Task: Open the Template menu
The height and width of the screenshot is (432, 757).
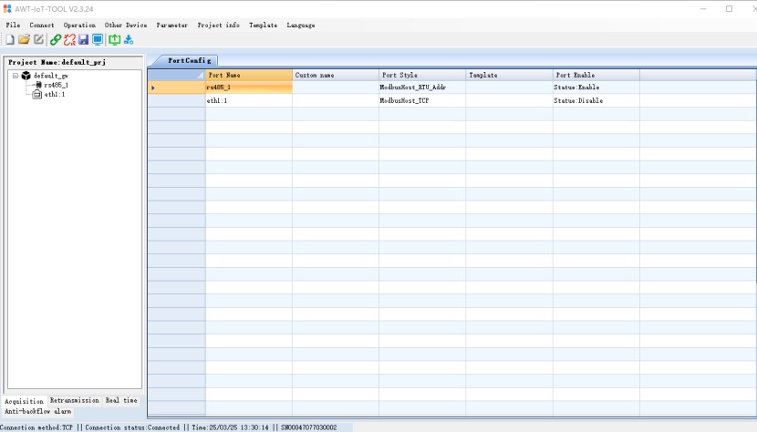Action: point(263,26)
